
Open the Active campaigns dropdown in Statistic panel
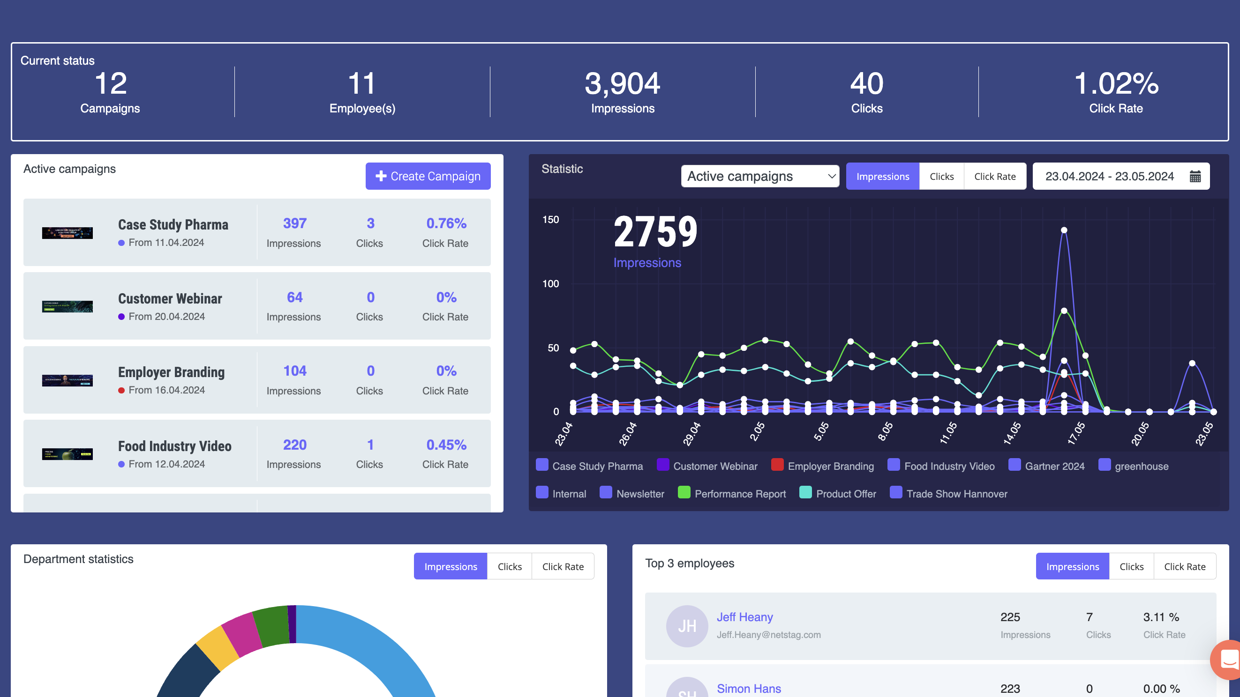(x=759, y=176)
